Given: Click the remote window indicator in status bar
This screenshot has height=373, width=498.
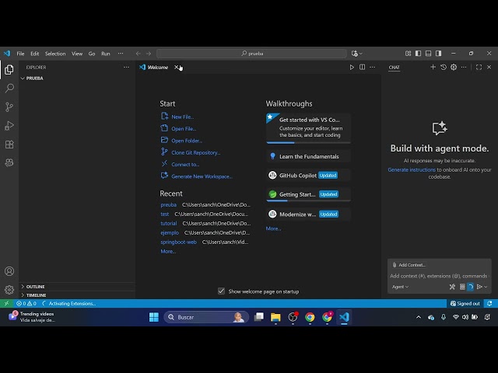Looking at the screenshot, I should [6, 304].
